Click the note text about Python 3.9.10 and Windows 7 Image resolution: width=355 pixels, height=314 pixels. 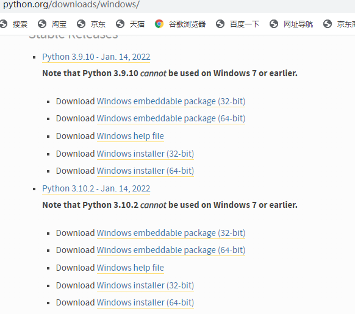(x=170, y=73)
